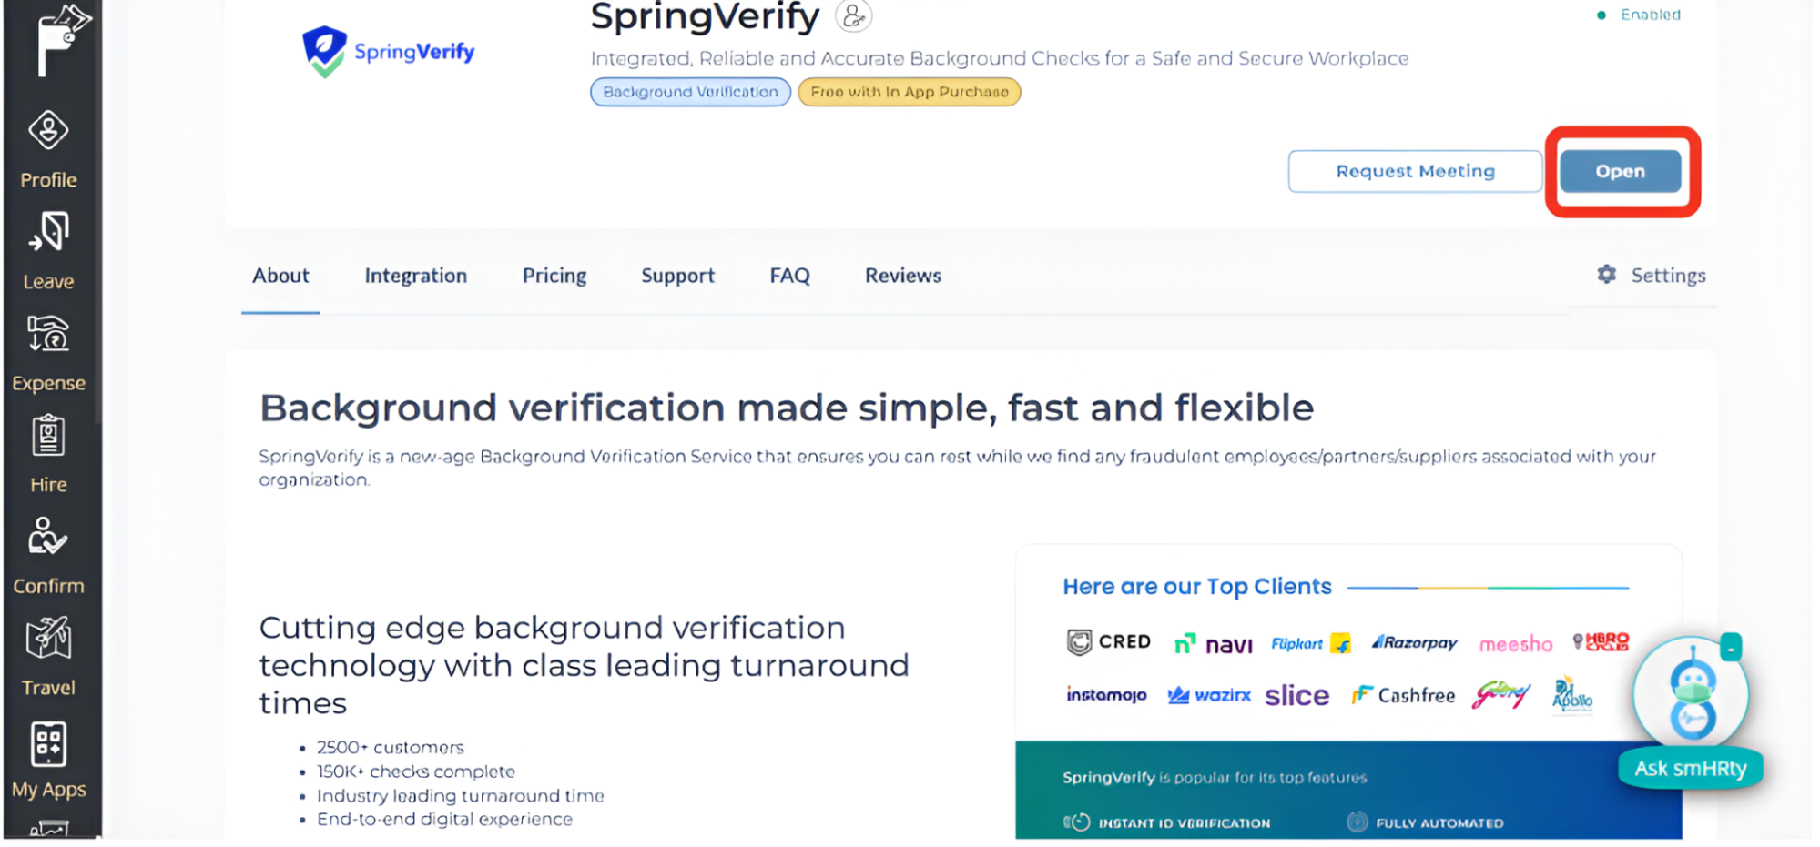The width and height of the screenshot is (1820, 847).
Task: Switch to the About tab
Action: click(x=280, y=276)
